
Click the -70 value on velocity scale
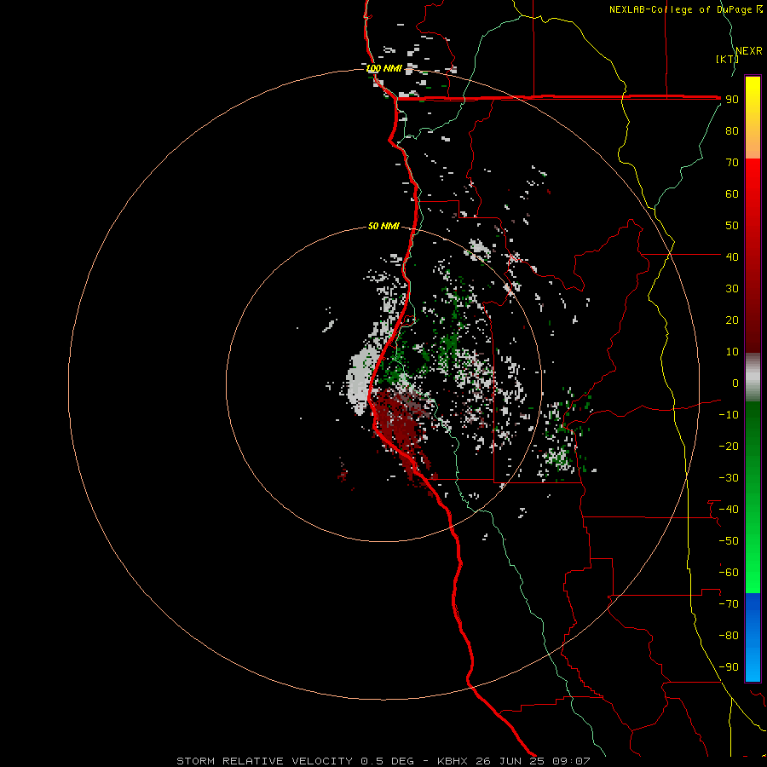coord(729,604)
